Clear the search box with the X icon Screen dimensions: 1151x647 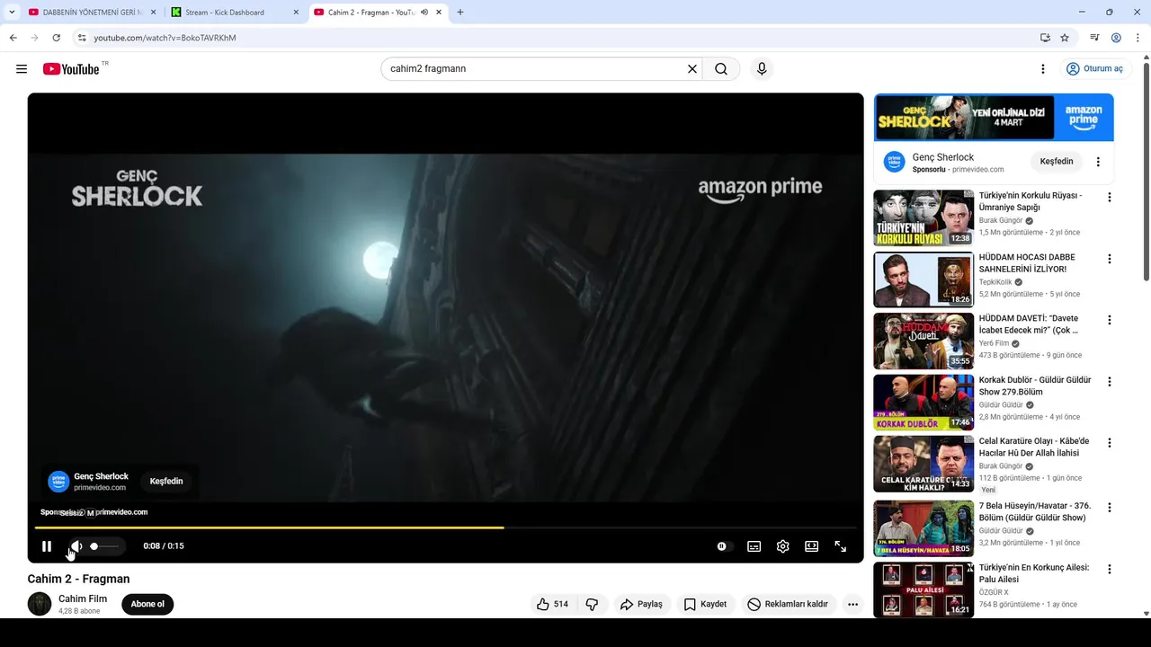click(x=692, y=69)
